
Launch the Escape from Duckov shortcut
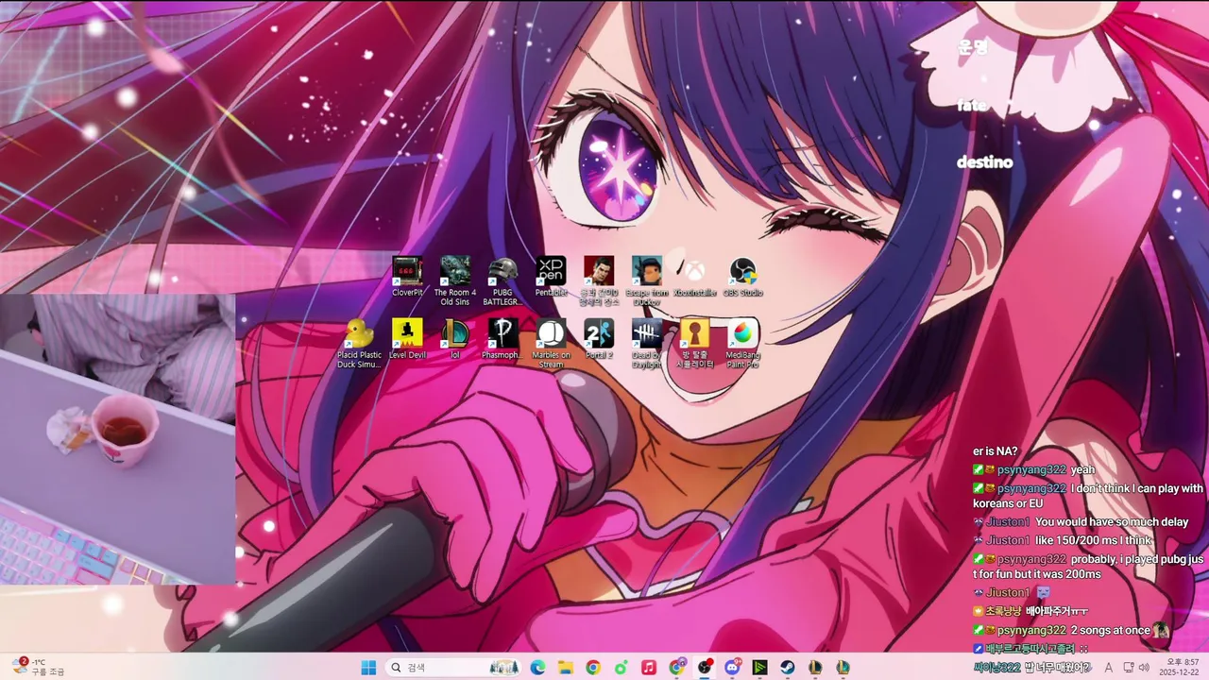647,280
